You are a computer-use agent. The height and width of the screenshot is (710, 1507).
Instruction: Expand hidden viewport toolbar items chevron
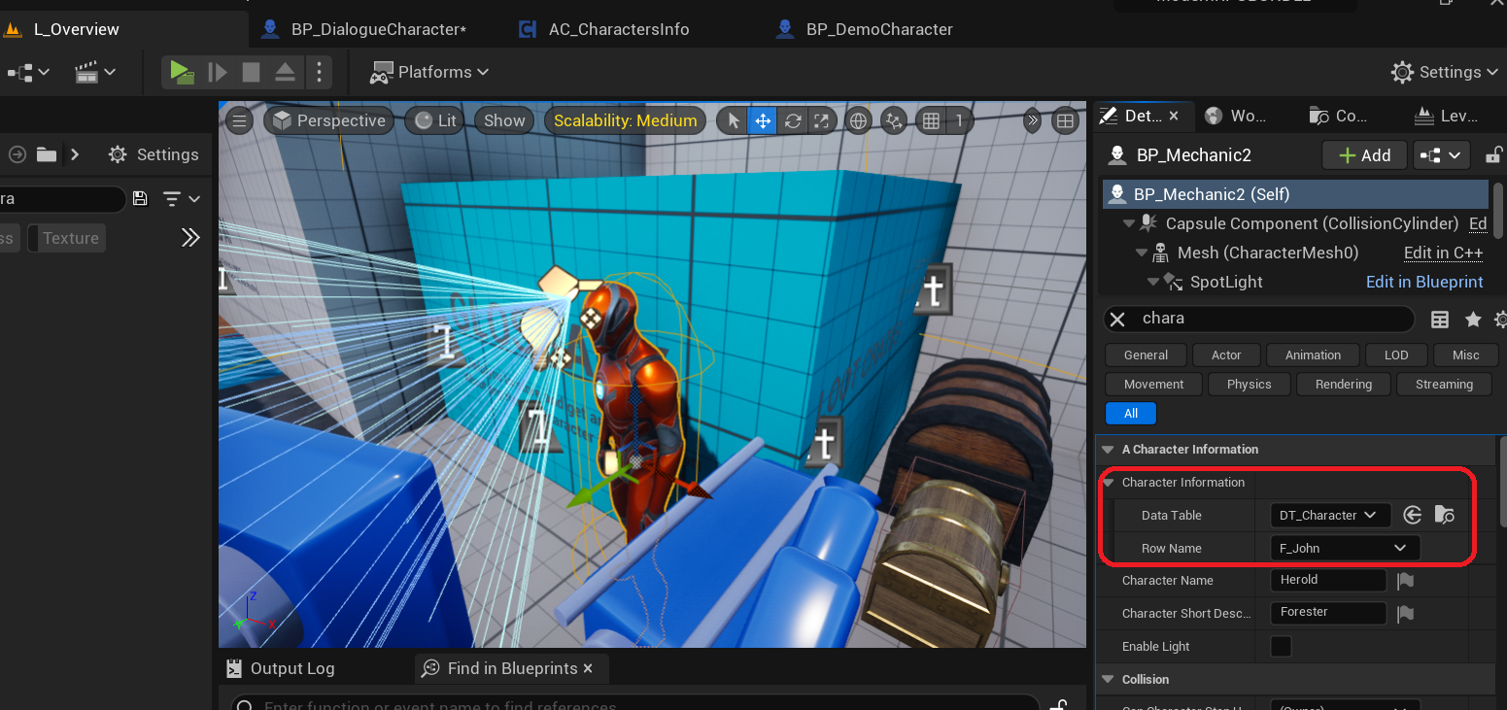click(1032, 120)
